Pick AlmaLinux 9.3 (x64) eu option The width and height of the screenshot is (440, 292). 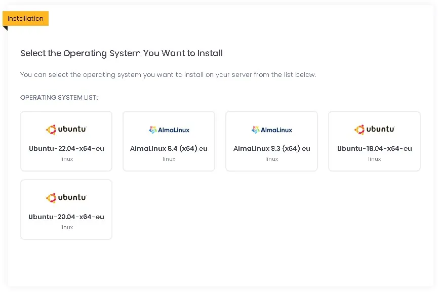point(271,141)
